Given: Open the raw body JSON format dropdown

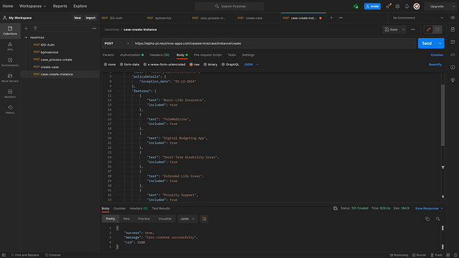Looking at the screenshot, I should coord(251,64).
